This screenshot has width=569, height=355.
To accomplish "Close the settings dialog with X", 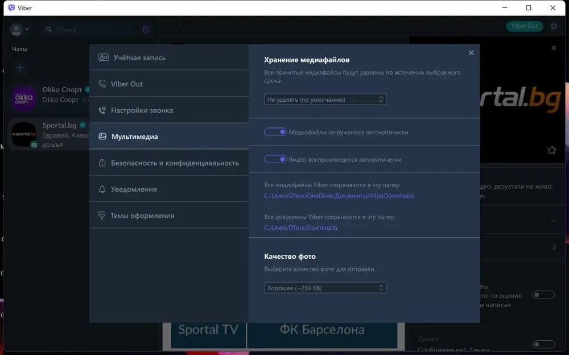I will pos(471,53).
